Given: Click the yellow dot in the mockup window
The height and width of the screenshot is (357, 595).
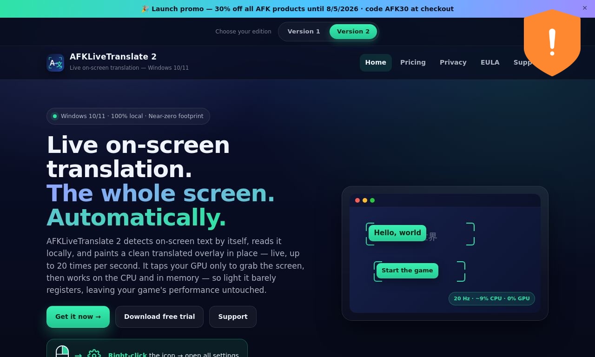Looking at the screenshot, I should (365, 200).
